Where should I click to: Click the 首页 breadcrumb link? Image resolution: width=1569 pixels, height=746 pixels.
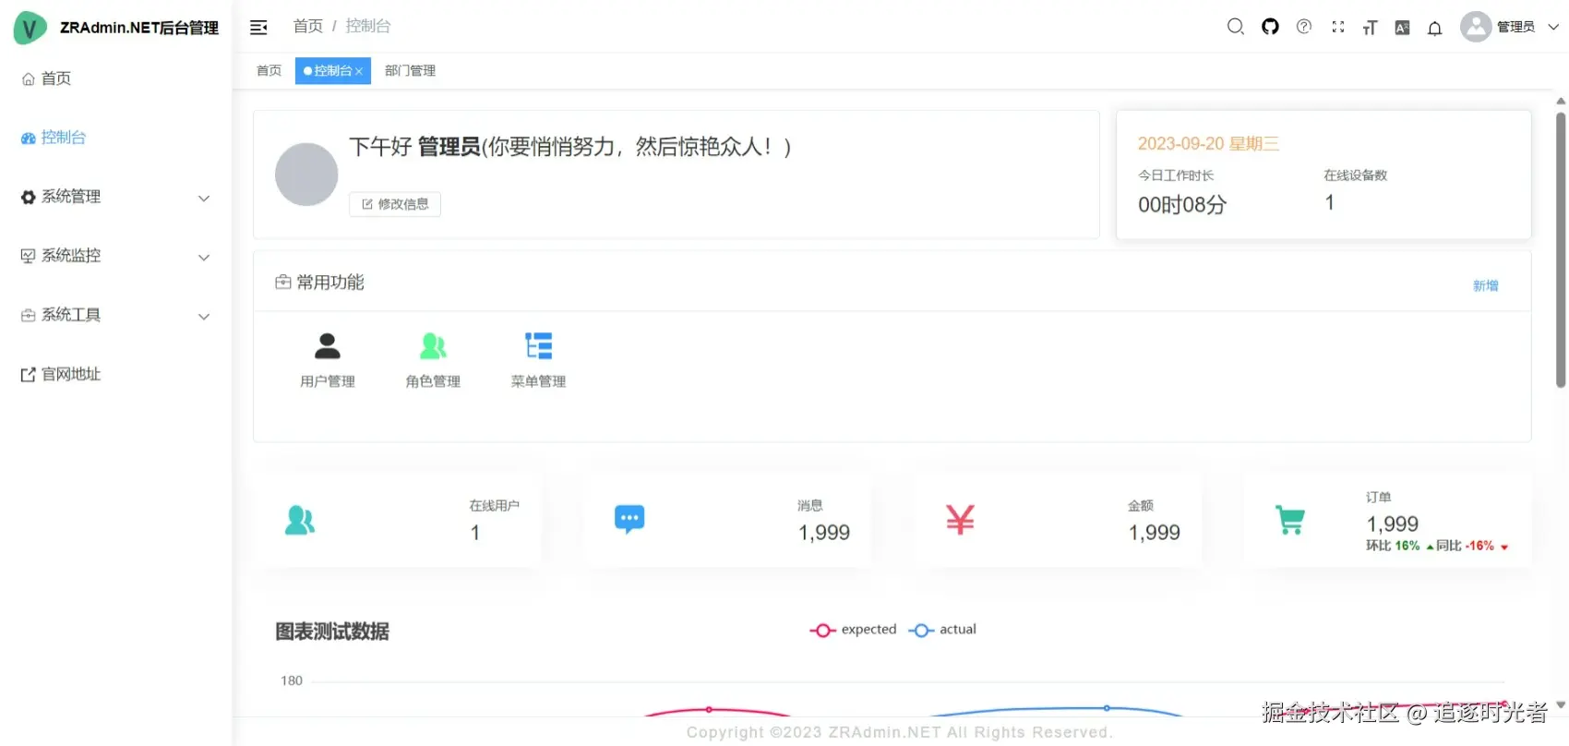307,26
